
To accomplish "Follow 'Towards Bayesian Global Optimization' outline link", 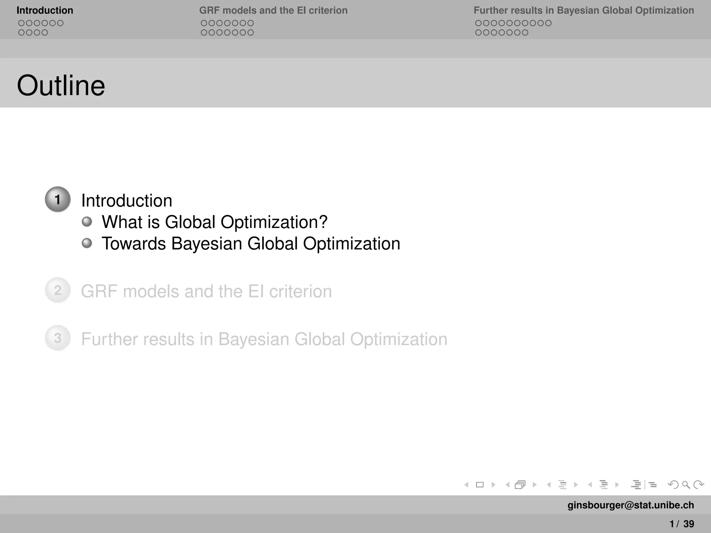I will [x=251, y=244].
